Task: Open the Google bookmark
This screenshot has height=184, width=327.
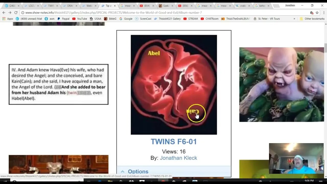Action: pos(126,19)
